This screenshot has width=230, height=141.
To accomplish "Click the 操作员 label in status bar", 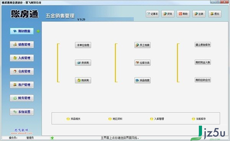I will coord(13,138).
